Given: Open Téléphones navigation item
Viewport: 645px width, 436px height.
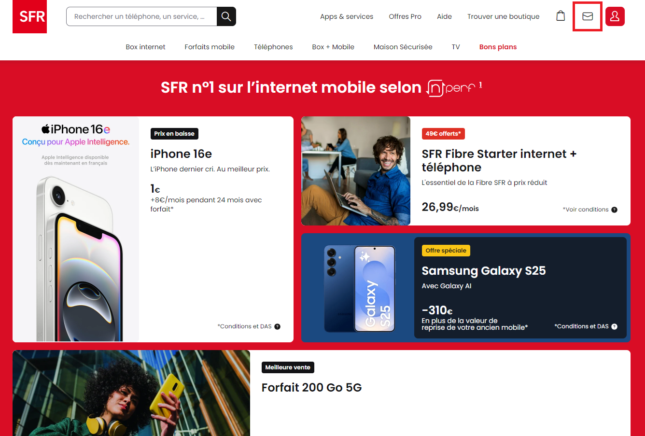Looking at the screenshot, I should [x=273, y=47].
